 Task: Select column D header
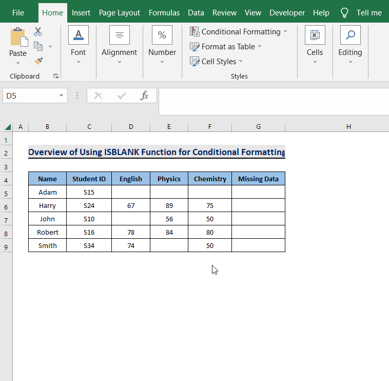[x=131, y=127]
